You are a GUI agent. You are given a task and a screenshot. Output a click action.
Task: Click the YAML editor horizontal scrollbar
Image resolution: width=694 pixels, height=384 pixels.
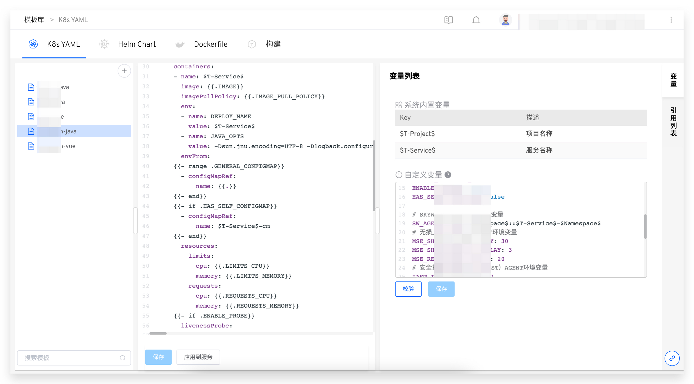[x=158, y=334]
